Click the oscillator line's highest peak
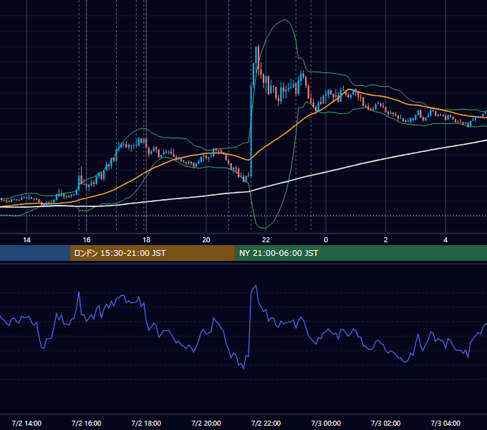Image resolution: width=487 pixels, height=430 pixels. coord(256,285)
